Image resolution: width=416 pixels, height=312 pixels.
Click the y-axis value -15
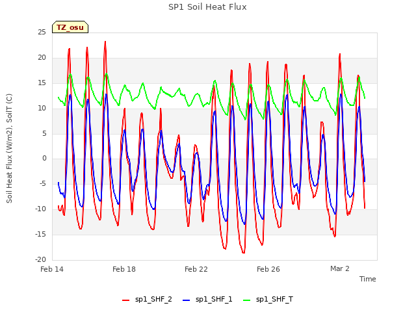point(40,234)
